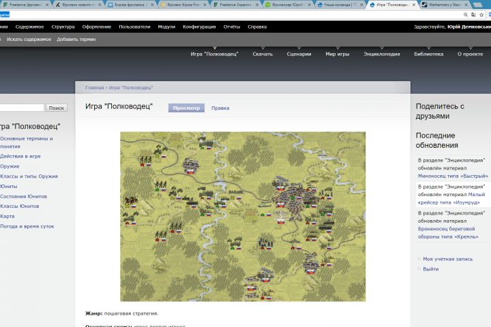491x327 pixels.
Task: Switch to the first Freelance browser tab
Action: [25, 5]
